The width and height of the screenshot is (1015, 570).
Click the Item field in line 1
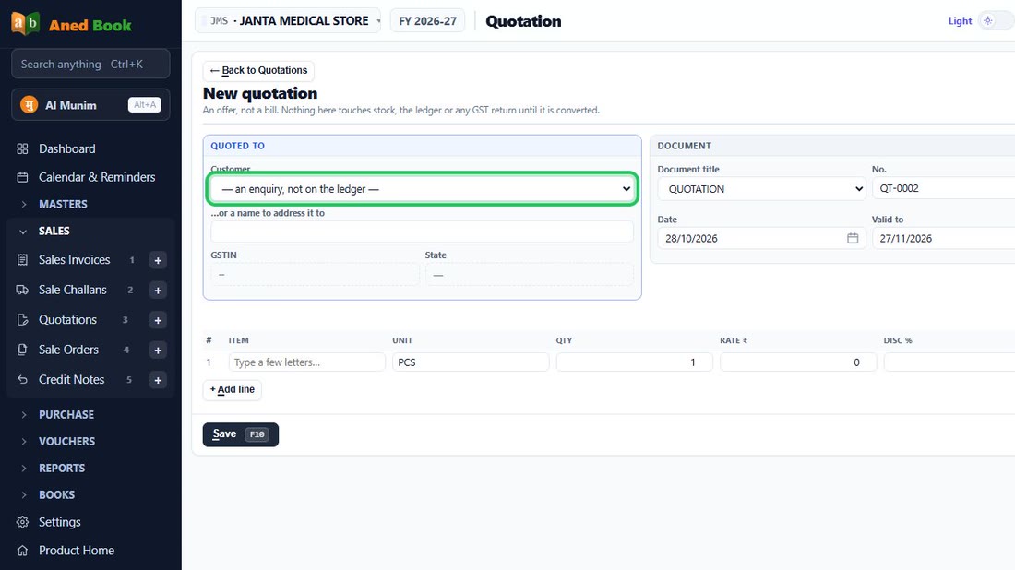[307, 362]
